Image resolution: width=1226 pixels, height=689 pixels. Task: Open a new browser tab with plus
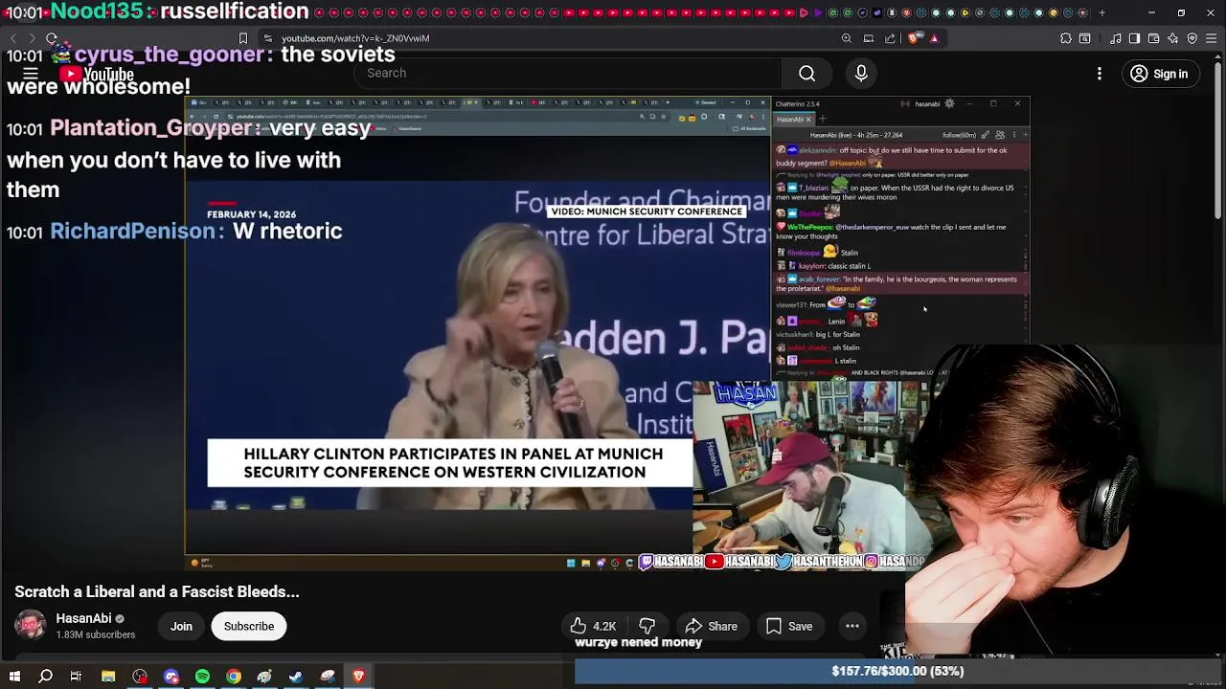coord(1101,12)
